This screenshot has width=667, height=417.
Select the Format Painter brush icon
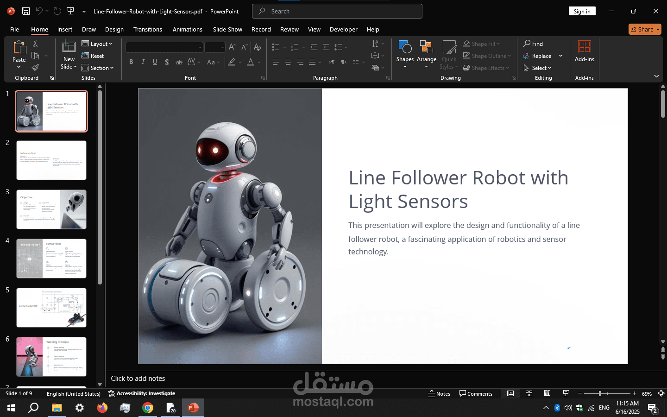pyautogui.click(x=35, y=68)
